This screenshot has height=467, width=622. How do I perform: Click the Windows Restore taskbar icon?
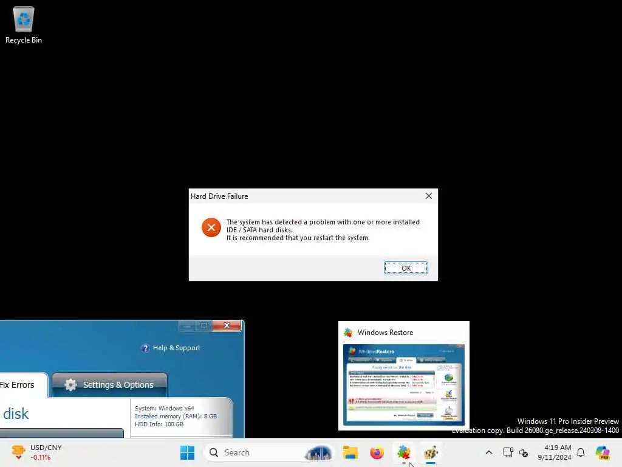[x=404, y=452]
